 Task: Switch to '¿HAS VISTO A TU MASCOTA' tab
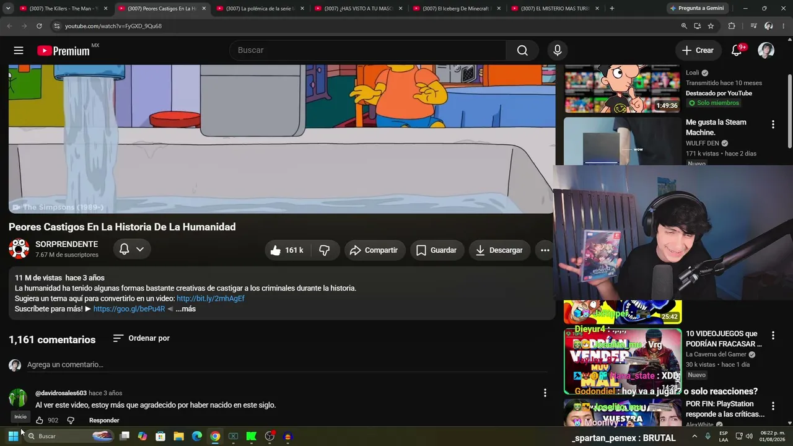359,9
